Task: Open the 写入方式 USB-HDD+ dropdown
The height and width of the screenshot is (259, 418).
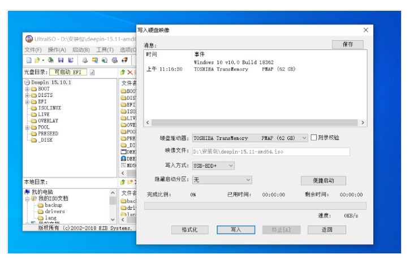Action: 231,165
